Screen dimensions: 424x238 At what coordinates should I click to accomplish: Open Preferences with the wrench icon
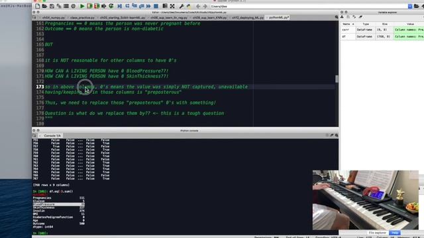(182, 6)
